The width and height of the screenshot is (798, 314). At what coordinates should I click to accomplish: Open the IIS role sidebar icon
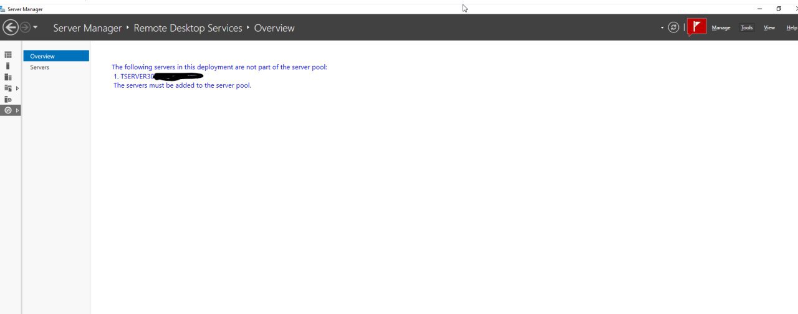coord(8,99)
